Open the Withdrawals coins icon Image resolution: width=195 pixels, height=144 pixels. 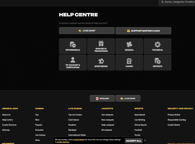(x=73, y=44)
